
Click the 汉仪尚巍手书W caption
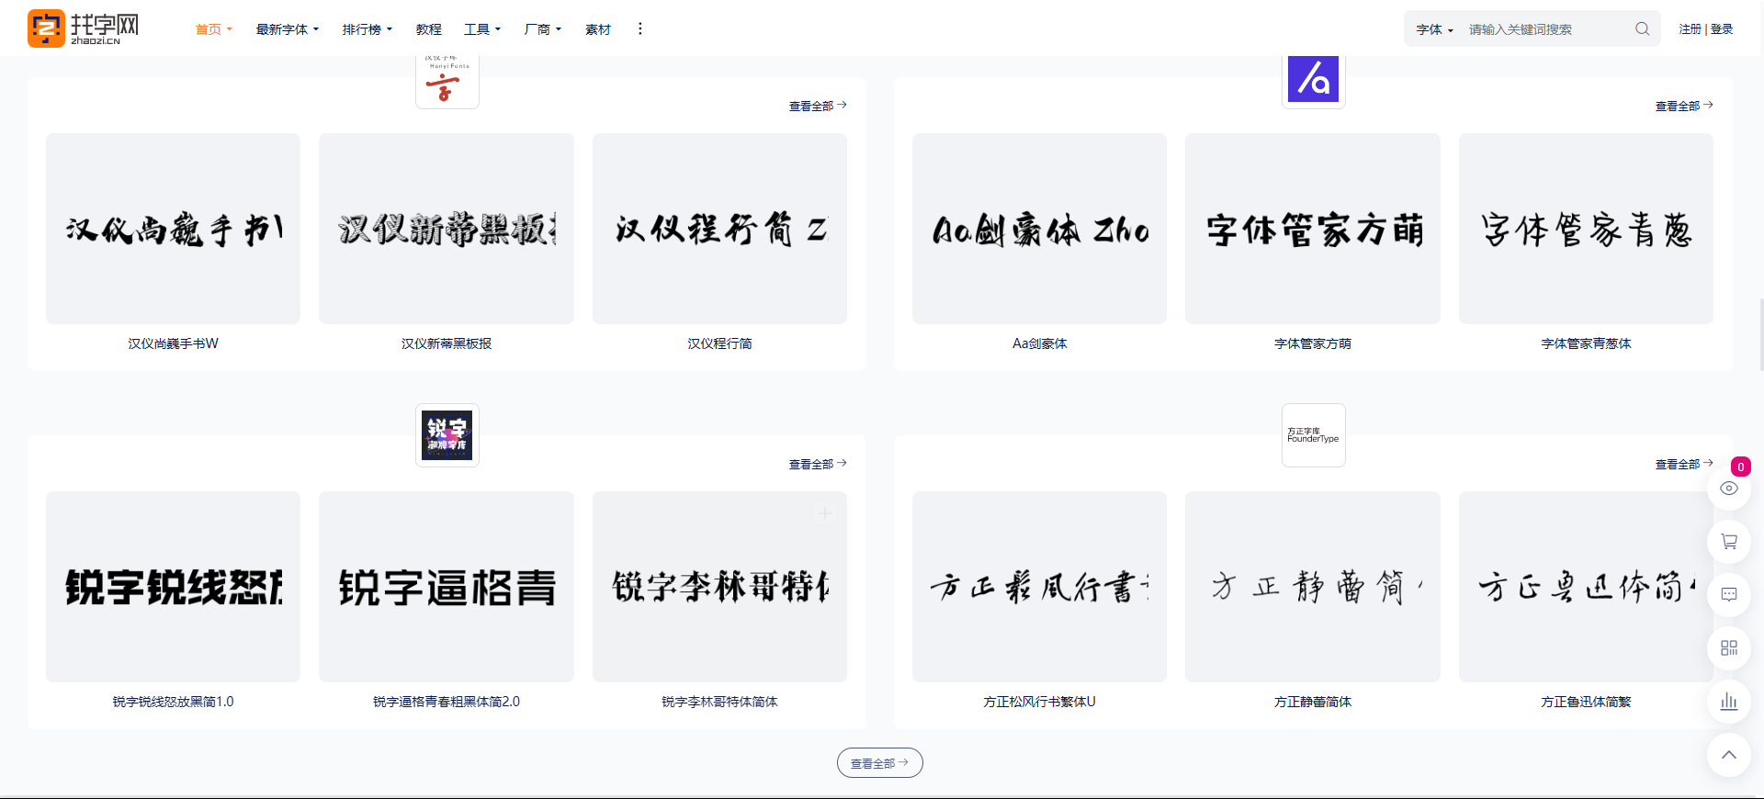(174, 343)
